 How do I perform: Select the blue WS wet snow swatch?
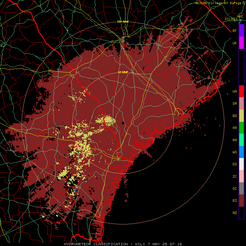coord(241,152)
